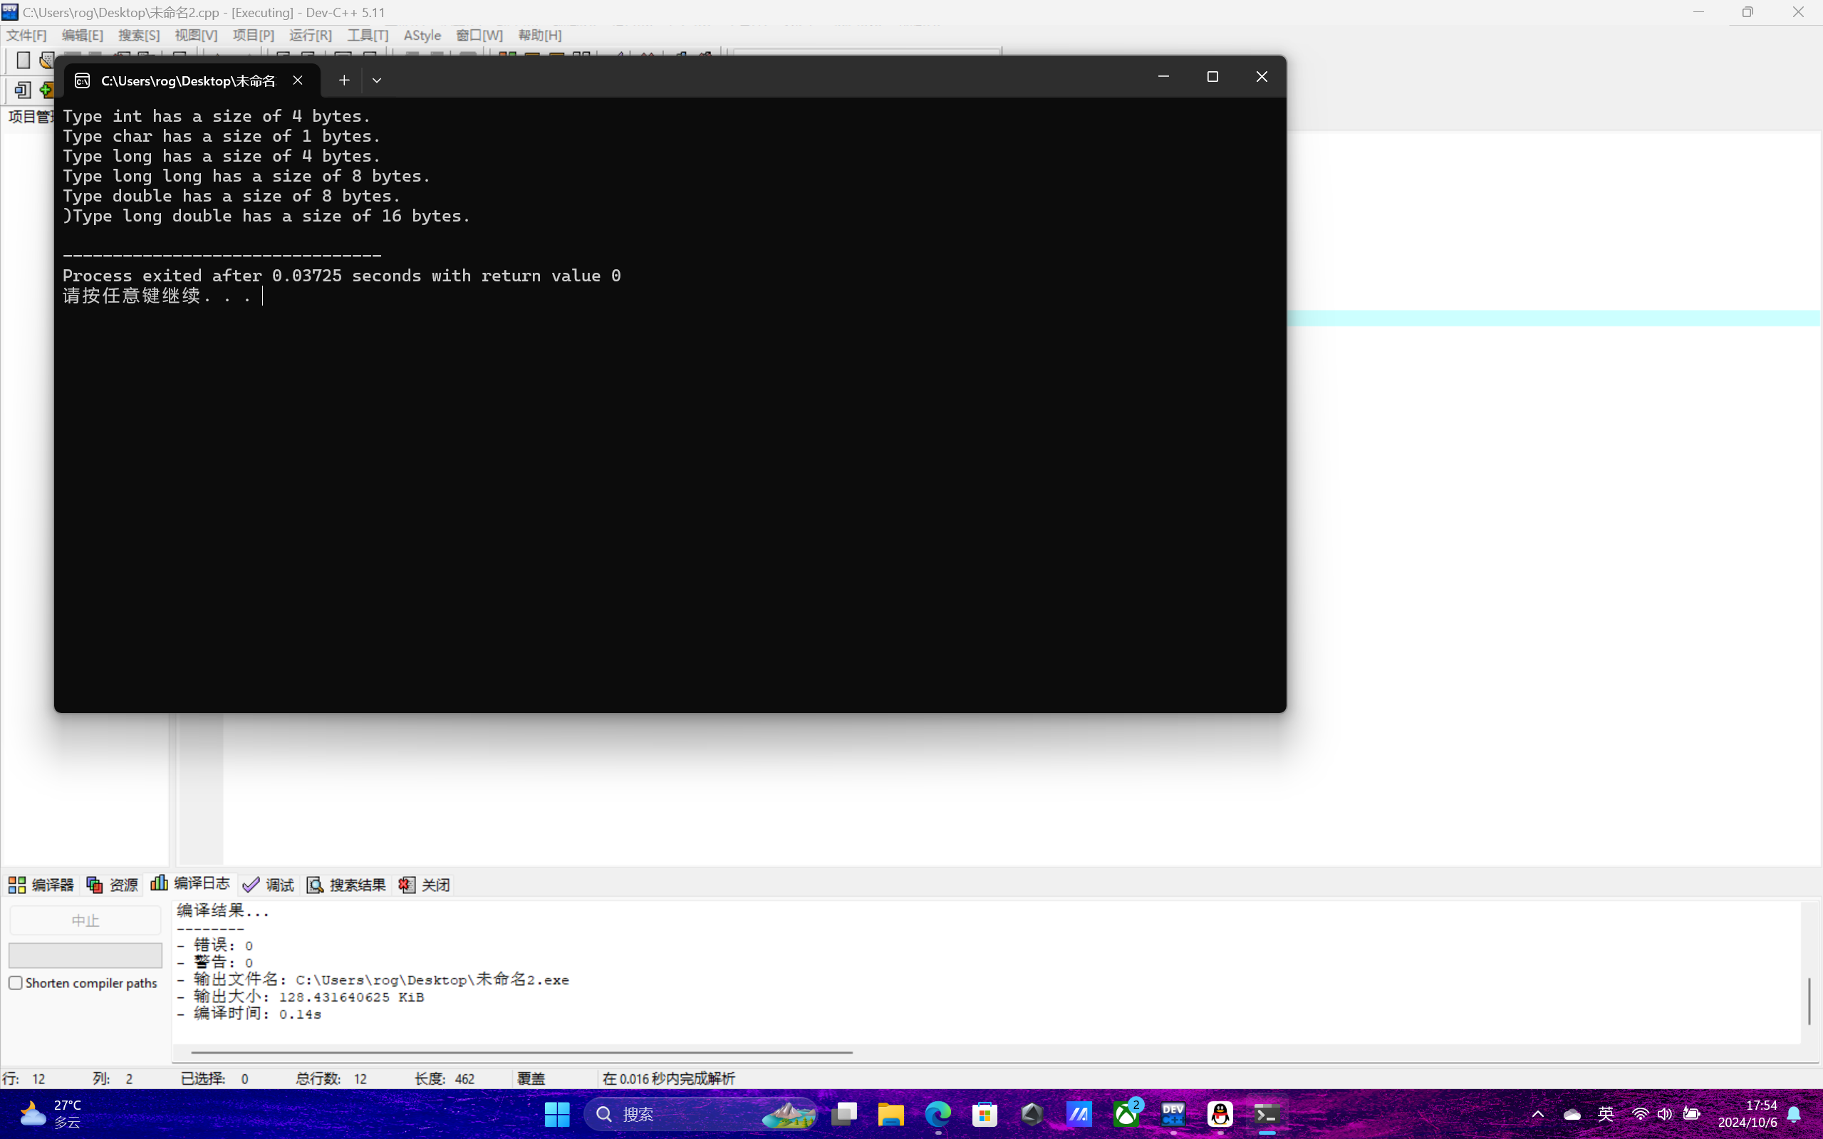
Task: Open the QQ penguin taskbar icon
Action: (x=1220, y=1113)
